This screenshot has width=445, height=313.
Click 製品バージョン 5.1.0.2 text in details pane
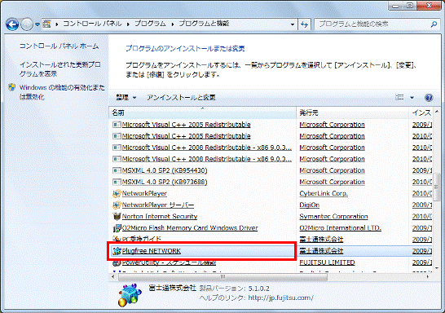tap(234, 289)
